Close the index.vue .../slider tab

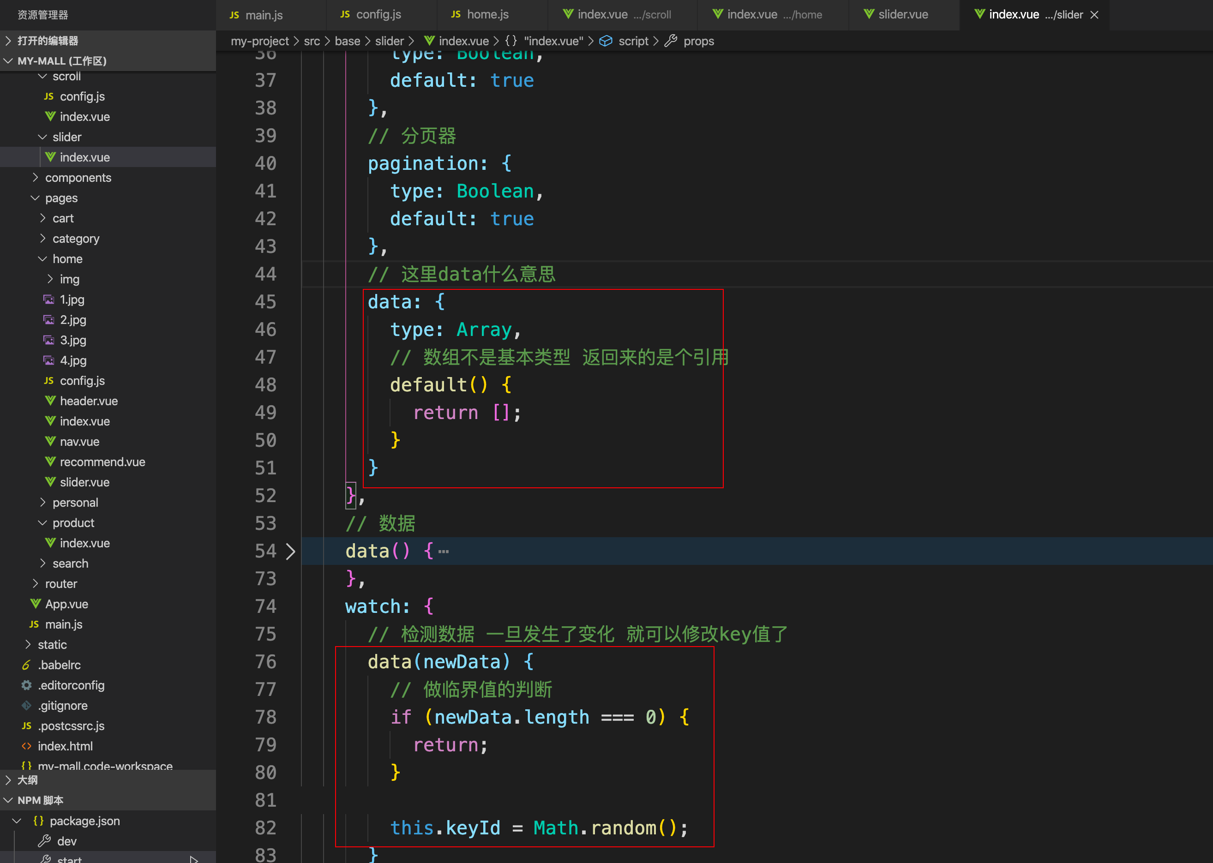(1094, 15)
